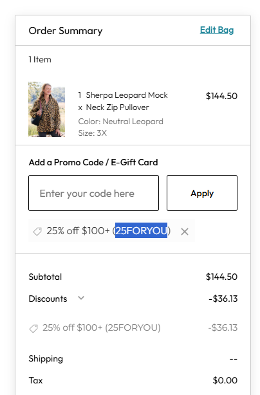Click the tag icon in discount breakdown
This screenshot has width=260, height=395.
33,328
